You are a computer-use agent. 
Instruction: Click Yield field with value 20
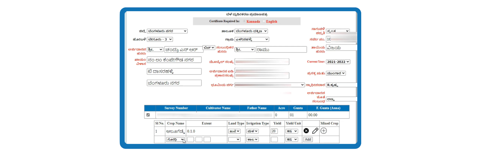pos(274,131)
